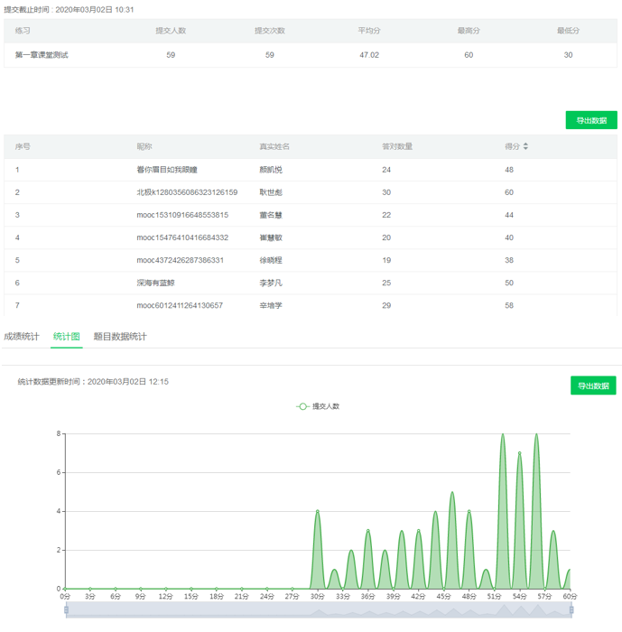Toggle the 提交人数 legend marker
Viewport: 622px width, 632px height.
tap(303, 406)
